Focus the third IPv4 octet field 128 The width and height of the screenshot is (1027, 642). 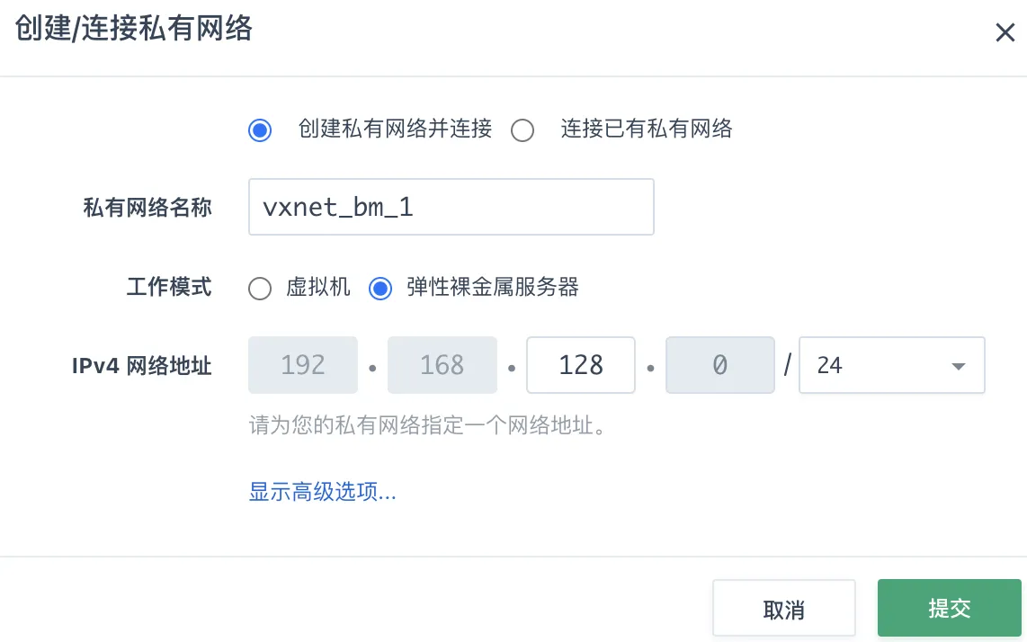tap(581, 365)
